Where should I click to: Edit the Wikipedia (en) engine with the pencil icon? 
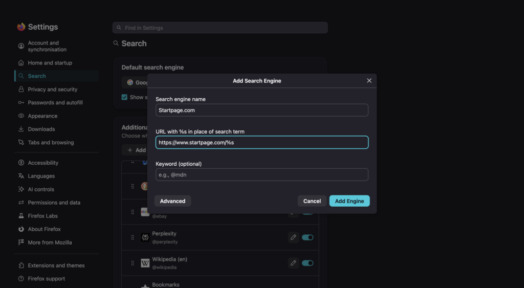point(293,263)
